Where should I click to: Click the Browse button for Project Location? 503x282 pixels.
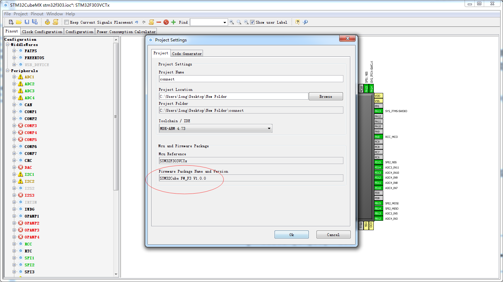[x=326, y=96]
